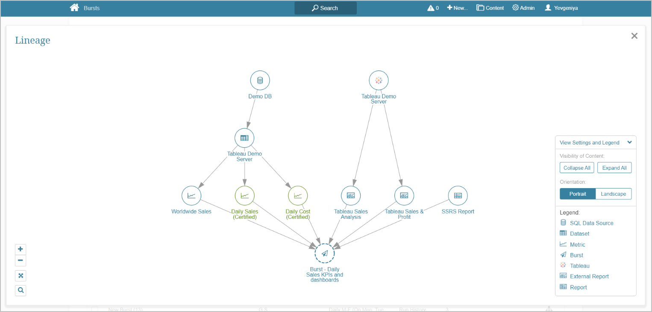Switch orientation to Landscape
The height and width of the screenshot is (312, 652).
click(x=614, y=194)
